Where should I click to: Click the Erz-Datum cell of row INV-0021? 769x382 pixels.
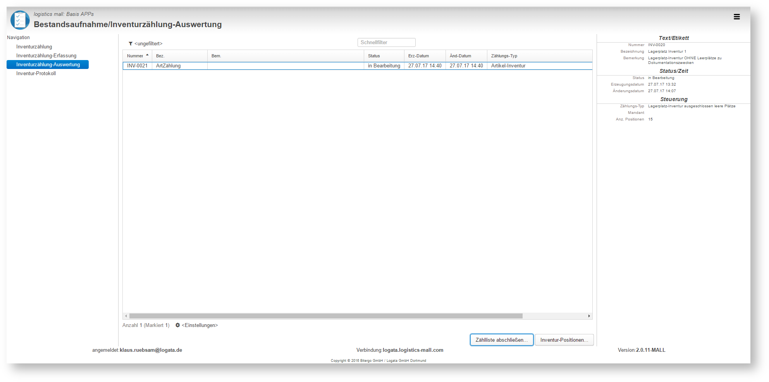(425, 65)
